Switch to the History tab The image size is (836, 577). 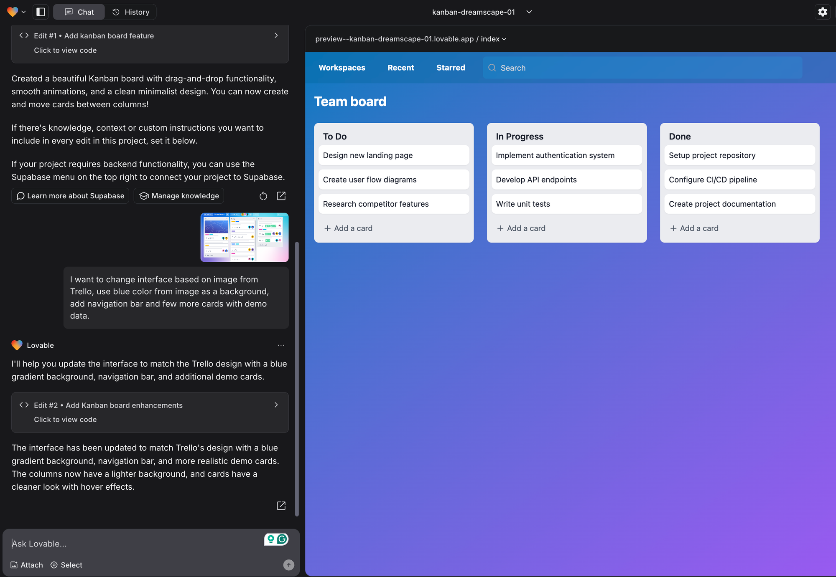130,12
